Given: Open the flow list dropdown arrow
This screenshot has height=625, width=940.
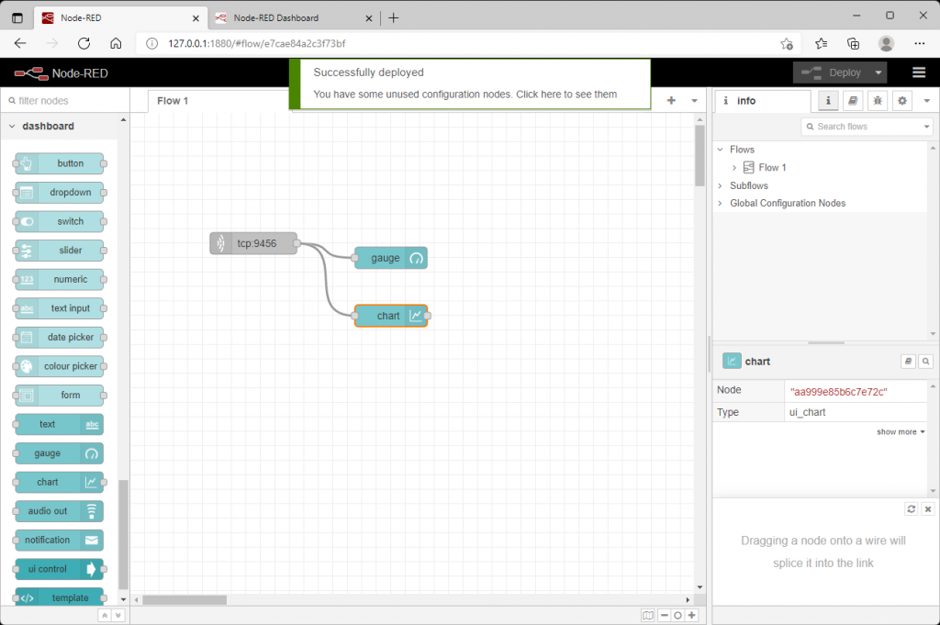Looking at the screenshot, I should click(x=694, y=101).
